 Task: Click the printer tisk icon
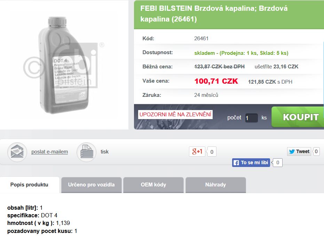86,152
